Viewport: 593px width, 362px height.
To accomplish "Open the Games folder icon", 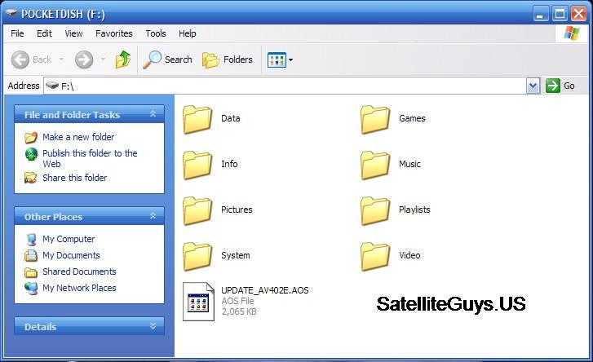I will [375, 119].
